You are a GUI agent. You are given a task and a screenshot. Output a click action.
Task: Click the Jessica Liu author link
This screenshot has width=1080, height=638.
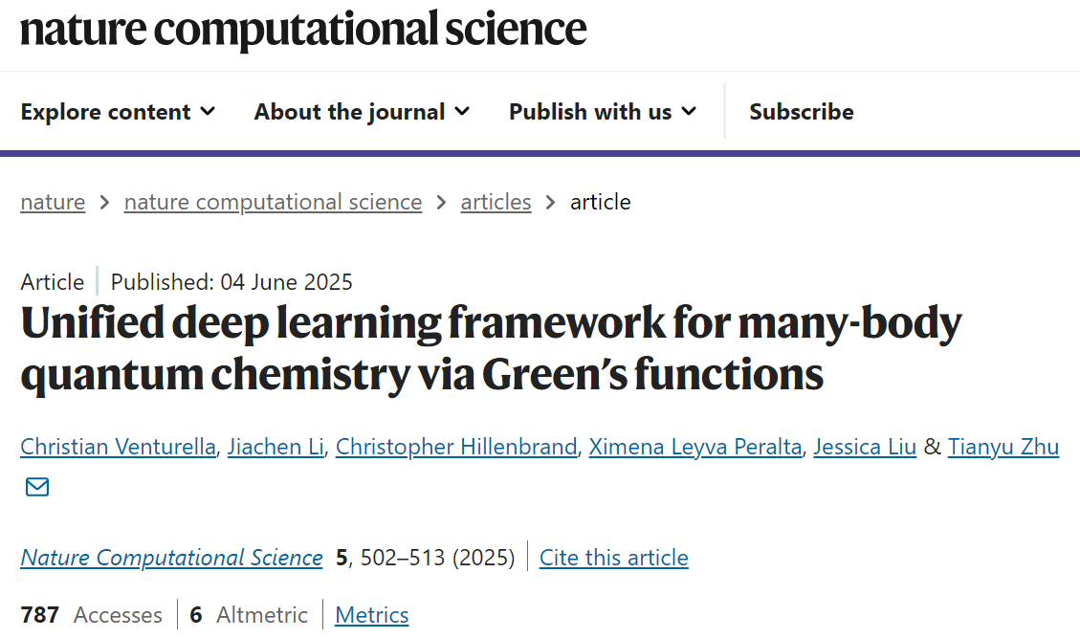click(x=865, y=447)
